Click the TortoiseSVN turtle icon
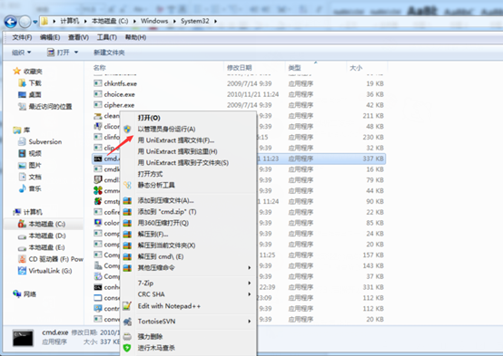The image size is (503, 356). point(127,322)
